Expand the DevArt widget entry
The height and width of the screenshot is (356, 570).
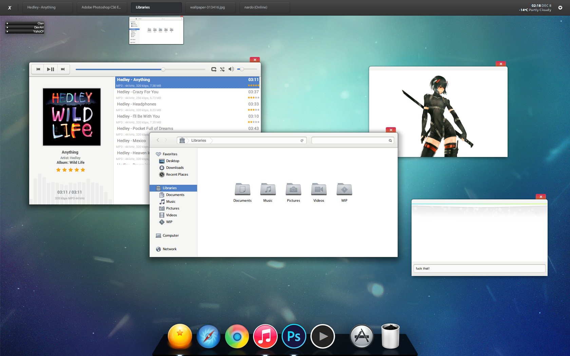click(x=25, y=27)
